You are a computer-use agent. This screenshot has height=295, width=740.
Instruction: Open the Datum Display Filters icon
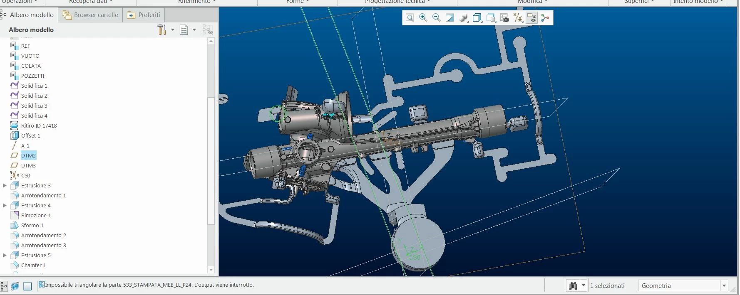518,17
